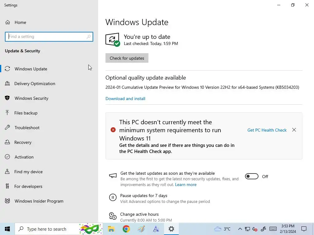
Task: Open Get PC Health Check link
Action: (267, 130)
